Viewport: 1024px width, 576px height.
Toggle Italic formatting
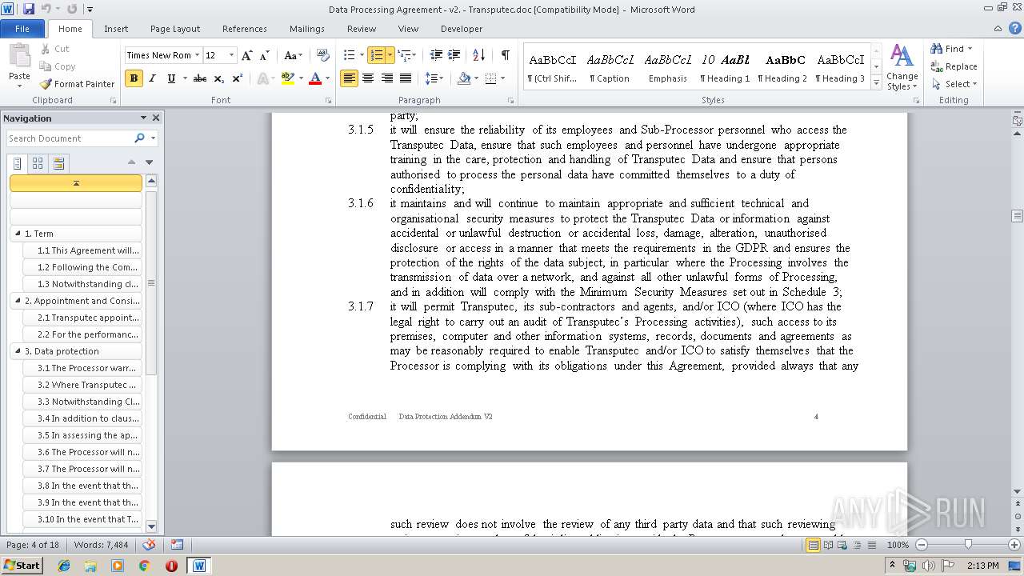click(152, 78)
